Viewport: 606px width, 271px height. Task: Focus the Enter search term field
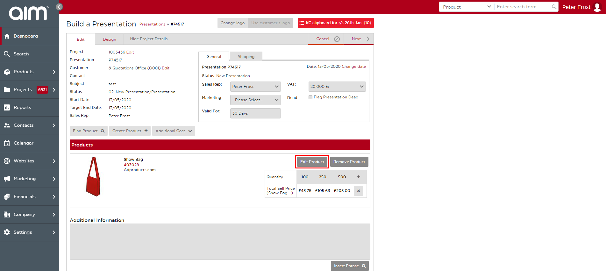click(522, 7)
